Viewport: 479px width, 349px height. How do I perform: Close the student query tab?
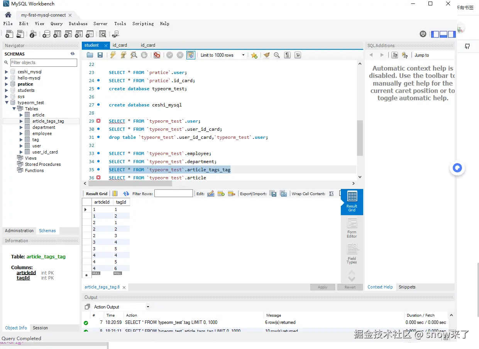coord(106,46)
